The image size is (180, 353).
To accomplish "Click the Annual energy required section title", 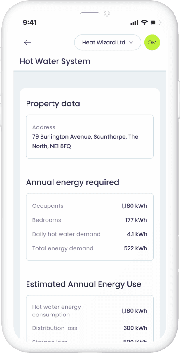I will tap(73, 182).
